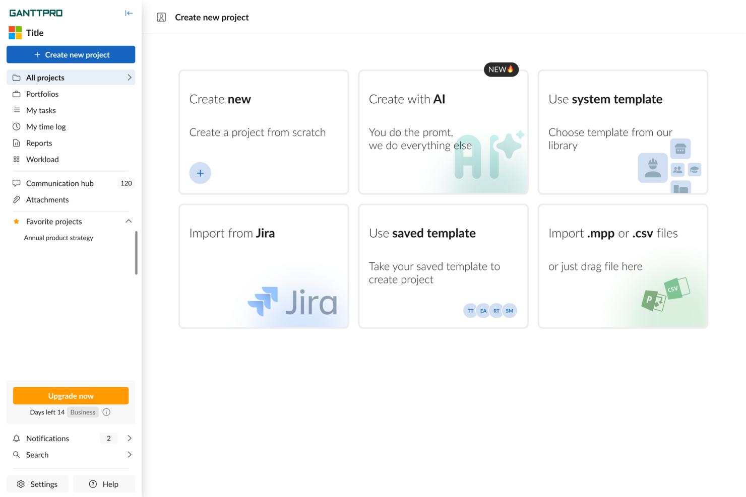Click the info icon next to Business
This screenshot has width=746, height=497.
[106, 412]
